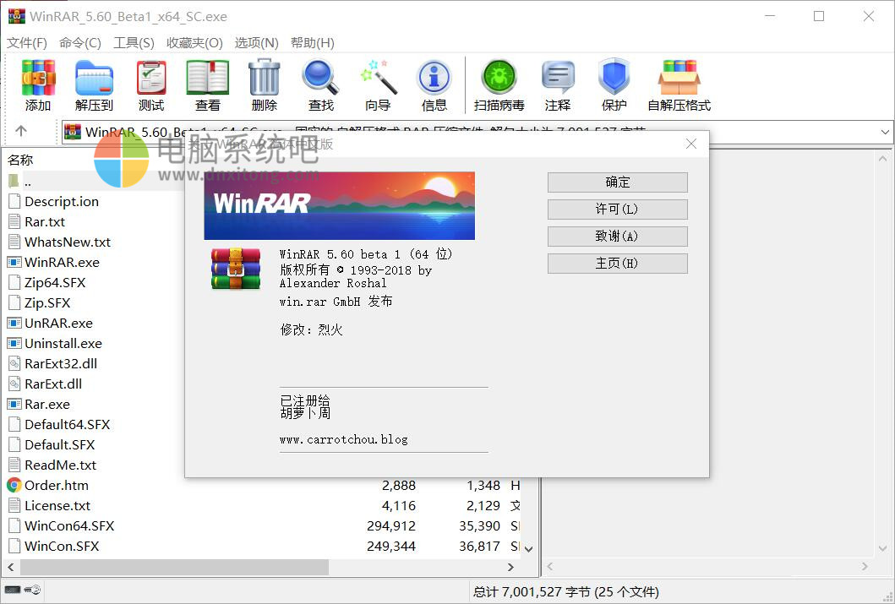
Task: Select the WhatsNew.txt file
Action: [68, 242]
